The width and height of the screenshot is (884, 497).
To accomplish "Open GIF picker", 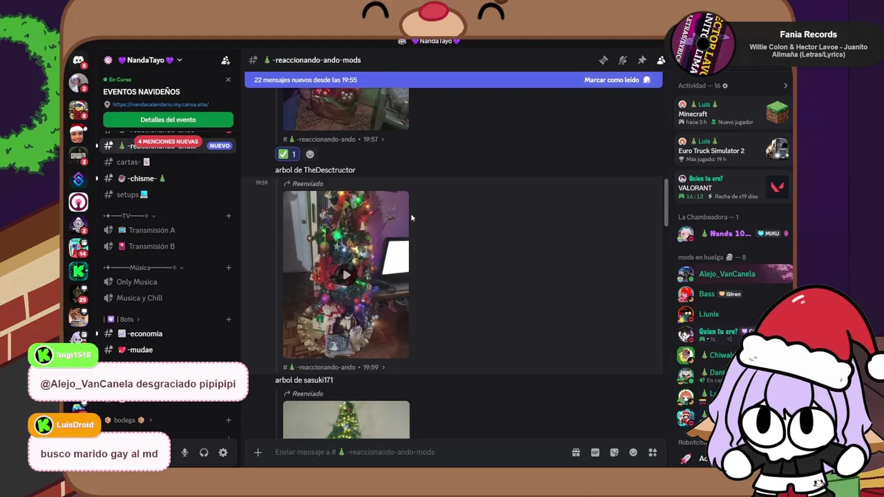I will (595, 452).
